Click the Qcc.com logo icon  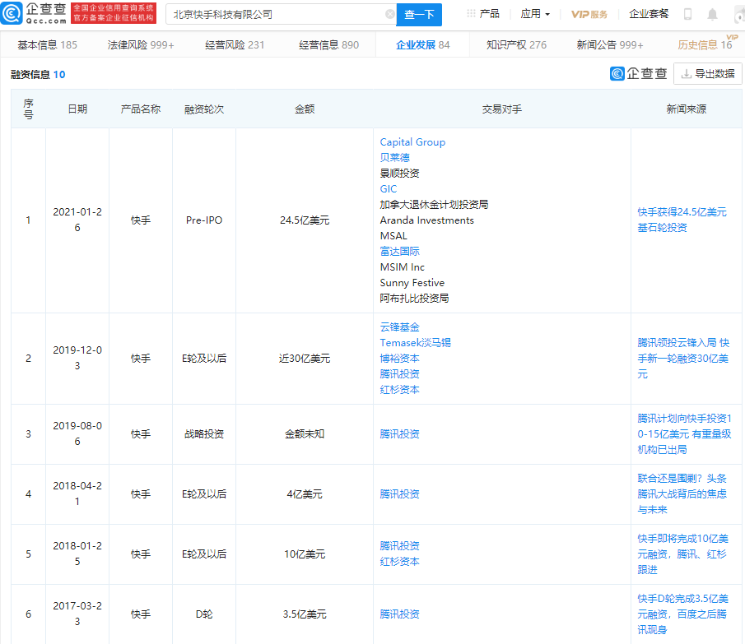pos(12,13)
